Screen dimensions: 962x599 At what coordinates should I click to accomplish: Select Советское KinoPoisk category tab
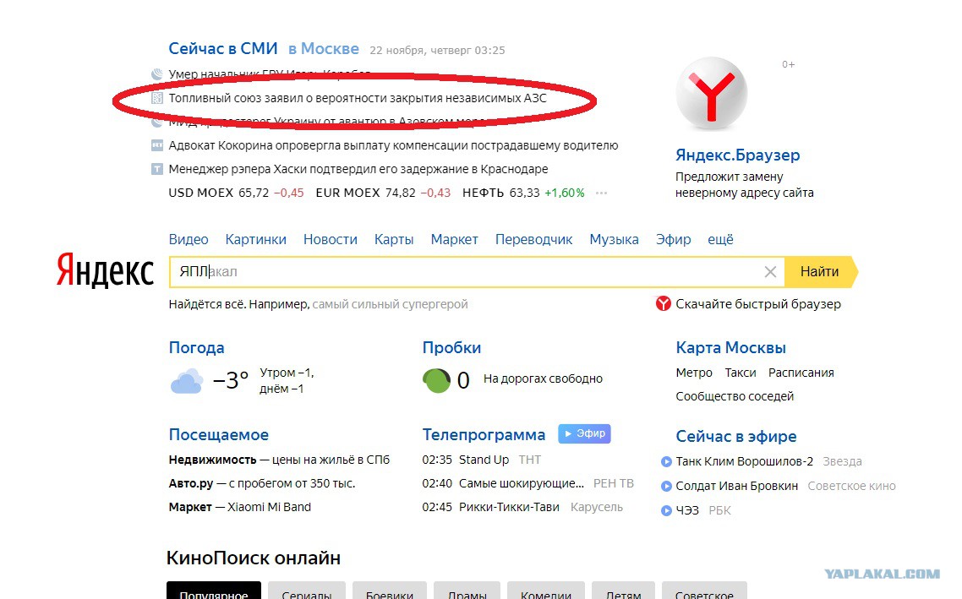(704, 591)
